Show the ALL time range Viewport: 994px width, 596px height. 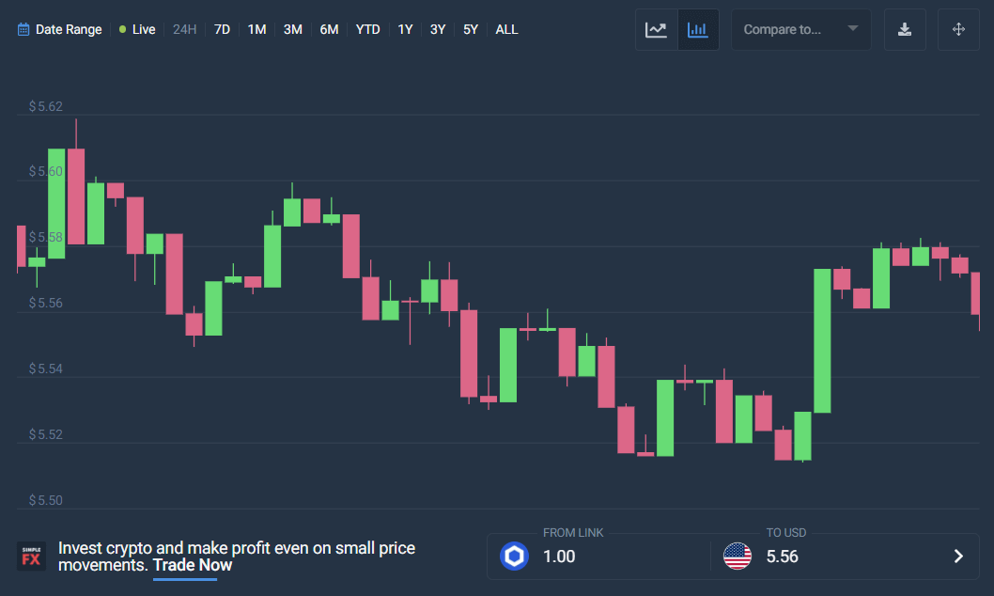(x=506, y=30)
